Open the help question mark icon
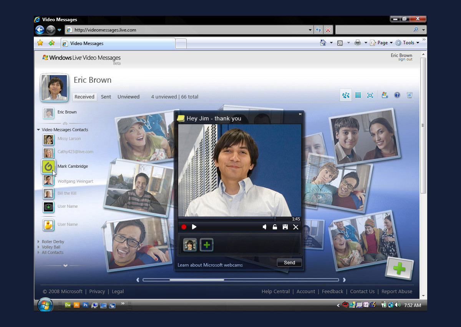The width and height of the screenshot is (461, 327). pos(397,95)
